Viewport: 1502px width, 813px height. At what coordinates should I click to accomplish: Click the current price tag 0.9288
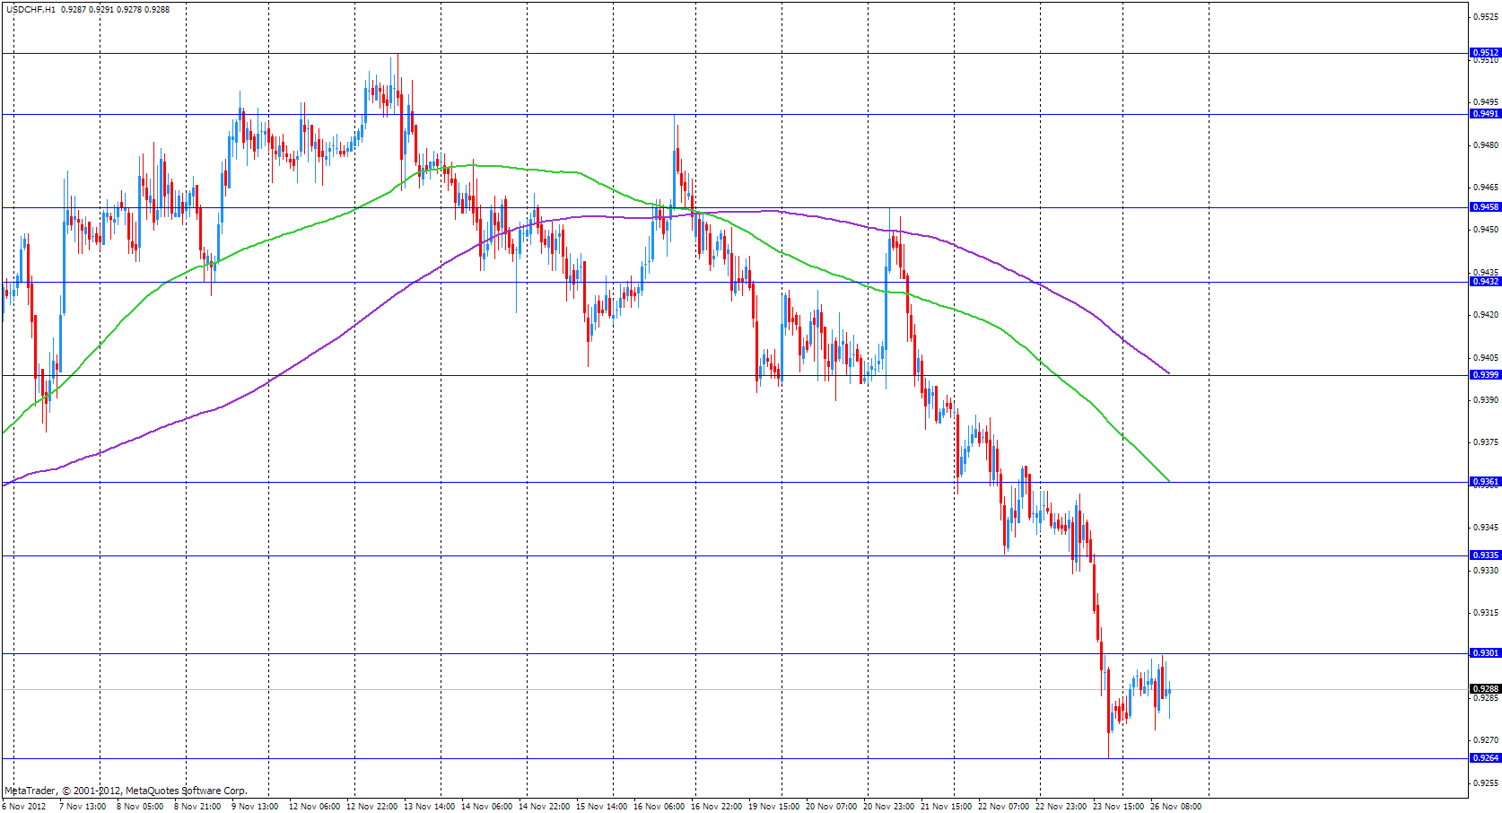1486,689
